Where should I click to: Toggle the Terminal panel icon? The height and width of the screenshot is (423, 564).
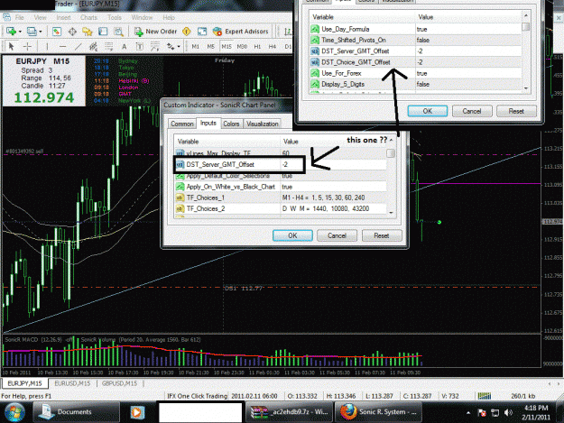(x=103, y=32)
